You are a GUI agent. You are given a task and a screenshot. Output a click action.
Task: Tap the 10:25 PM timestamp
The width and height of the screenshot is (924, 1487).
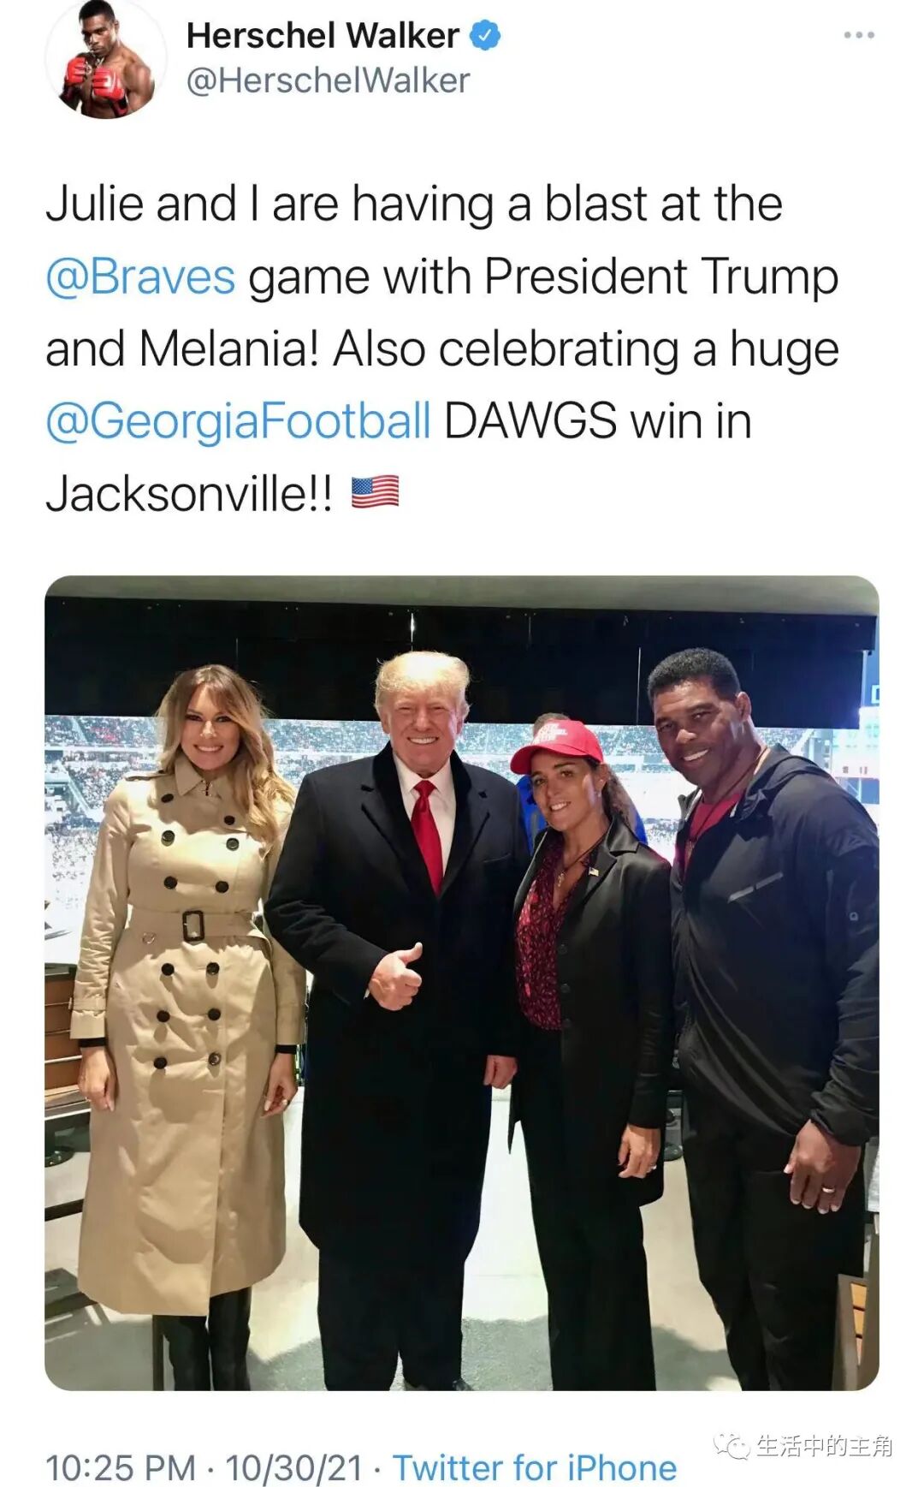click(121, 1467)
